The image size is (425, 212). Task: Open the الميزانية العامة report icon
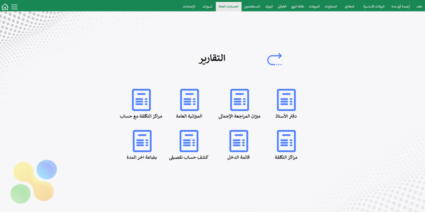click(x=189, y=100)
